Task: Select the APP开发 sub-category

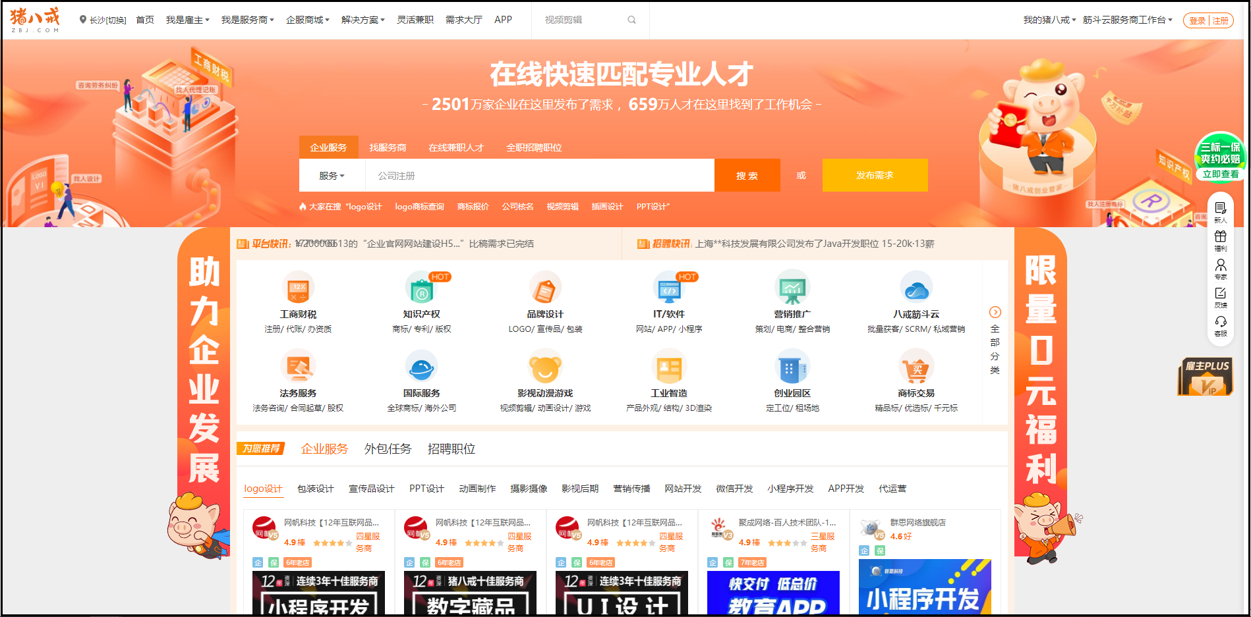Action: tap(846, 489)
